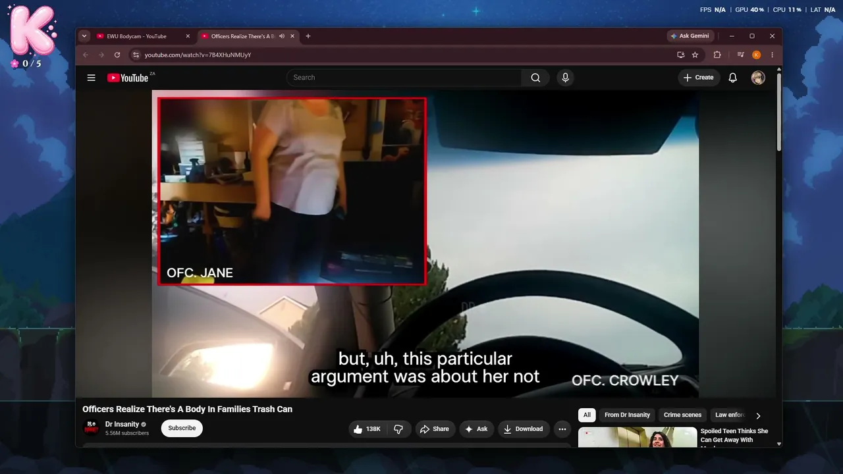Click the LAT N/A overlay readout
Screen dimensions: 843x474
[823, 10]
